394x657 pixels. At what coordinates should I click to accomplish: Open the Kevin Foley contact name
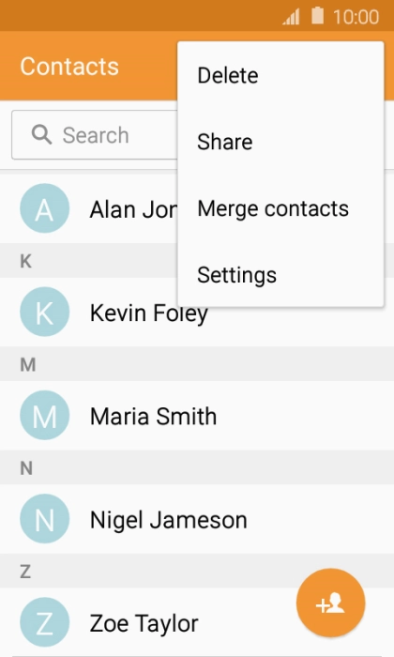point(149,313)
